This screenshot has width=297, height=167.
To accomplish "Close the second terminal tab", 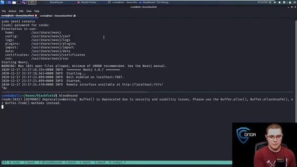I will pyautogui.click(x=75, y=16).
